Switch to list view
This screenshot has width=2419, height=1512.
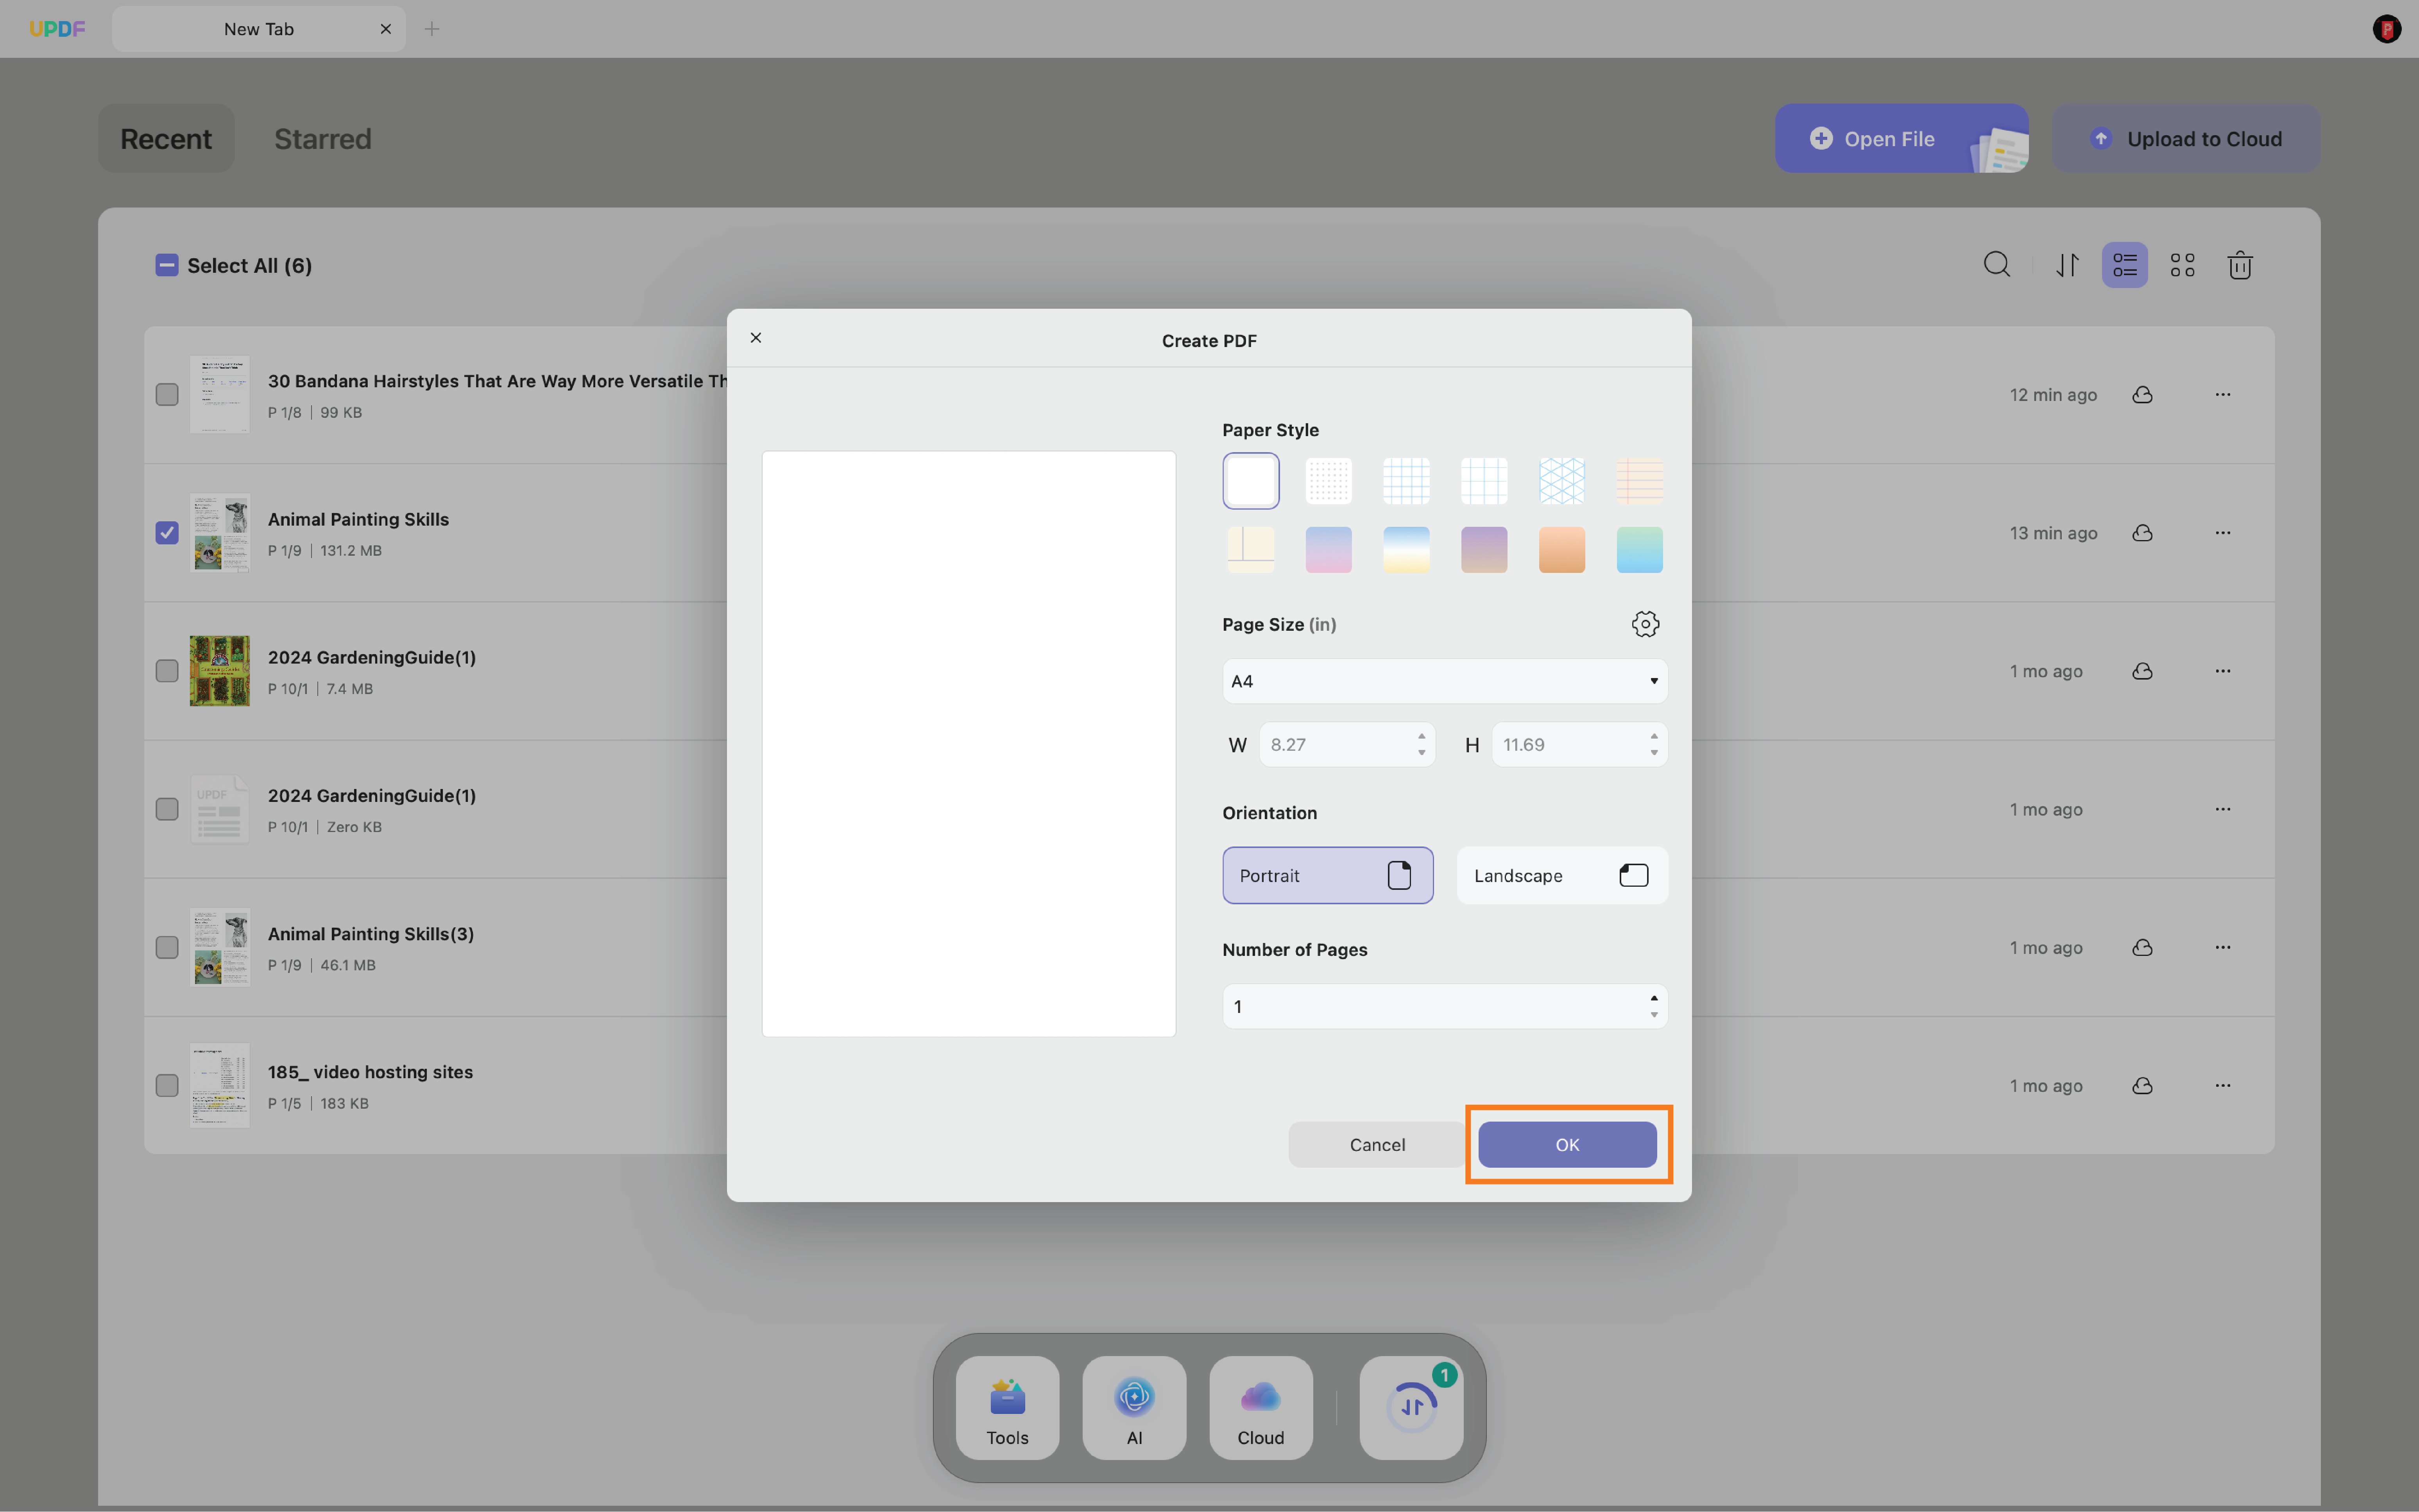click(x=2125, y=265)
